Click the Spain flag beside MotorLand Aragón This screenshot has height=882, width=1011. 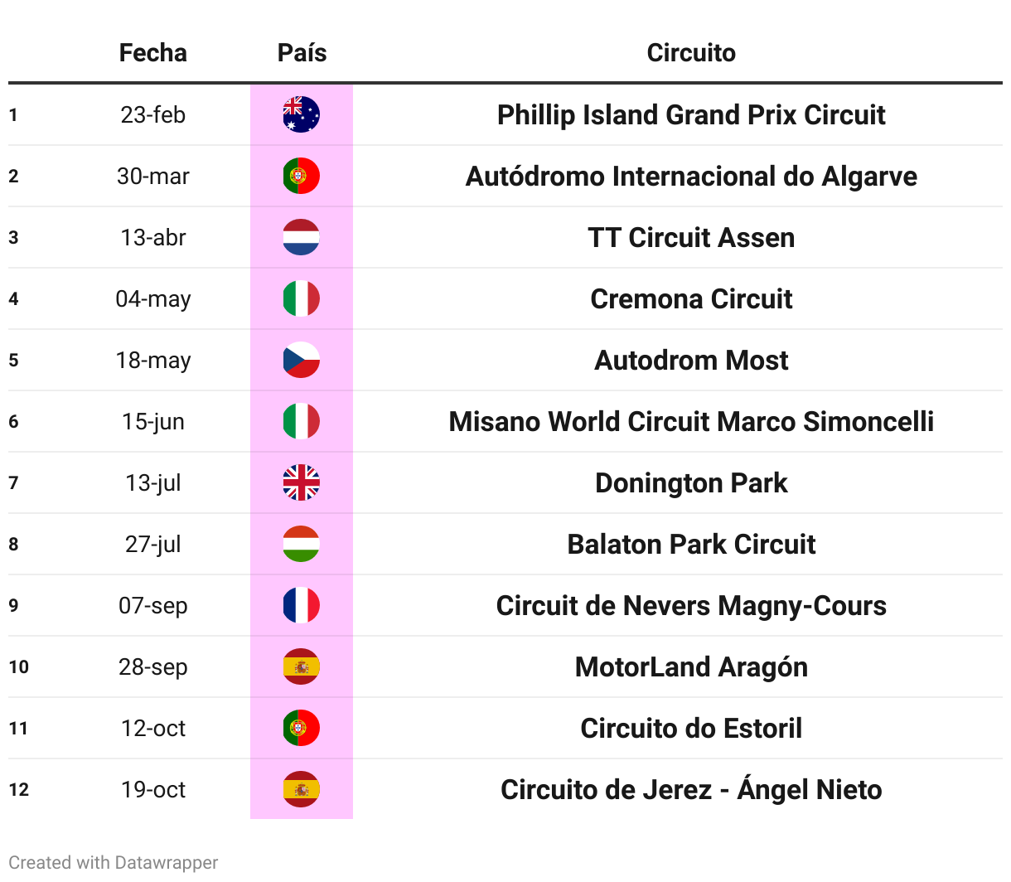pos(301,666)
